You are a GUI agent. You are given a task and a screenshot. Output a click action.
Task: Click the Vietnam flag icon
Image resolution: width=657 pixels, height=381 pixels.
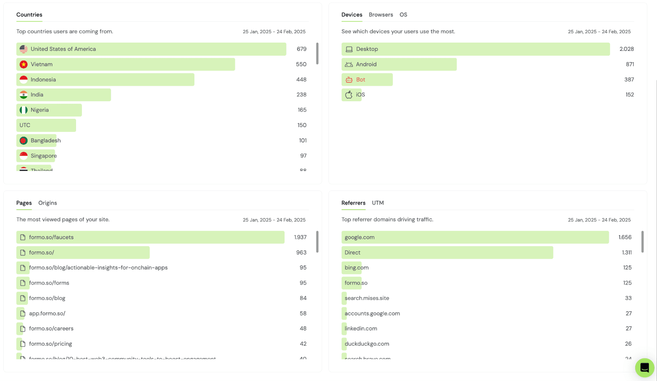click(x=24, y=64)
